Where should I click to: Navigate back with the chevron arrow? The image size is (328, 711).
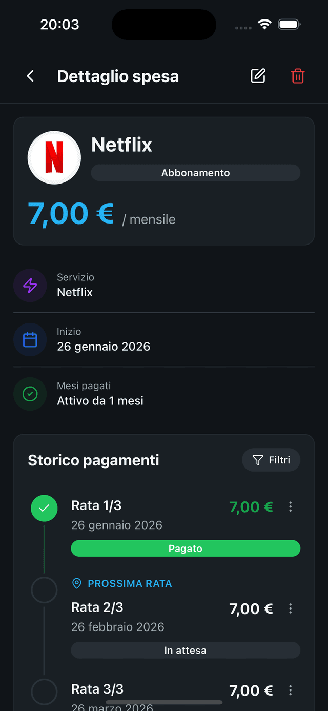(30, 75)
